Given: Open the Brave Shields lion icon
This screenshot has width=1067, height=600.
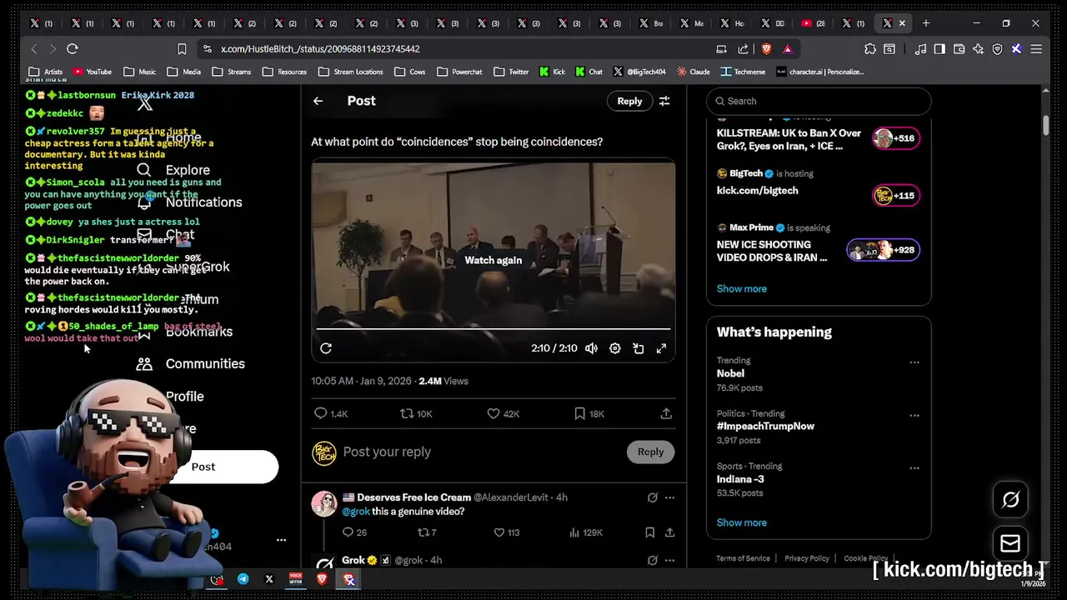Looking at the screenshot, I should click(x=766, y=49).
